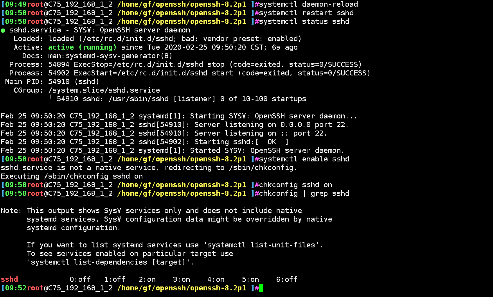Click the "2:on" runlevel value

point(147,279)
